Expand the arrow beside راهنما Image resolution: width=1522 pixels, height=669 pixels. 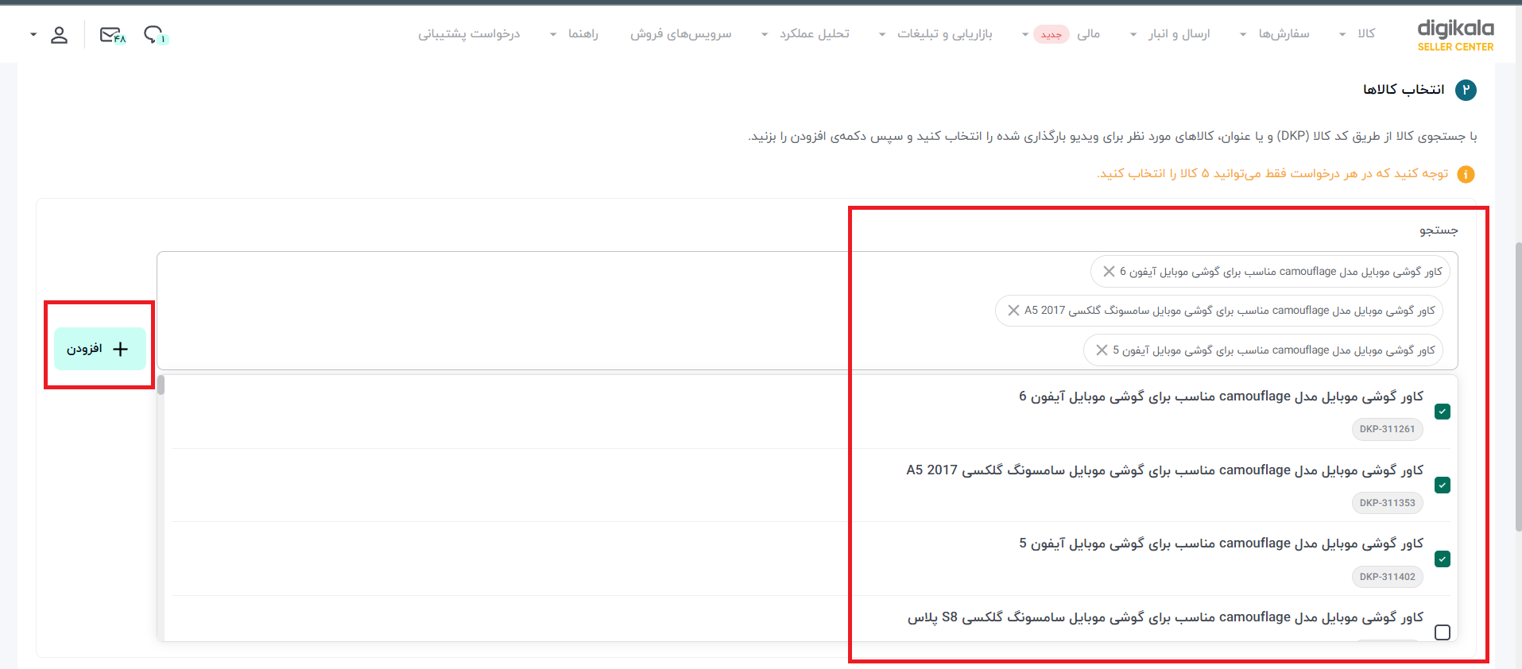[x=553, y=34]
